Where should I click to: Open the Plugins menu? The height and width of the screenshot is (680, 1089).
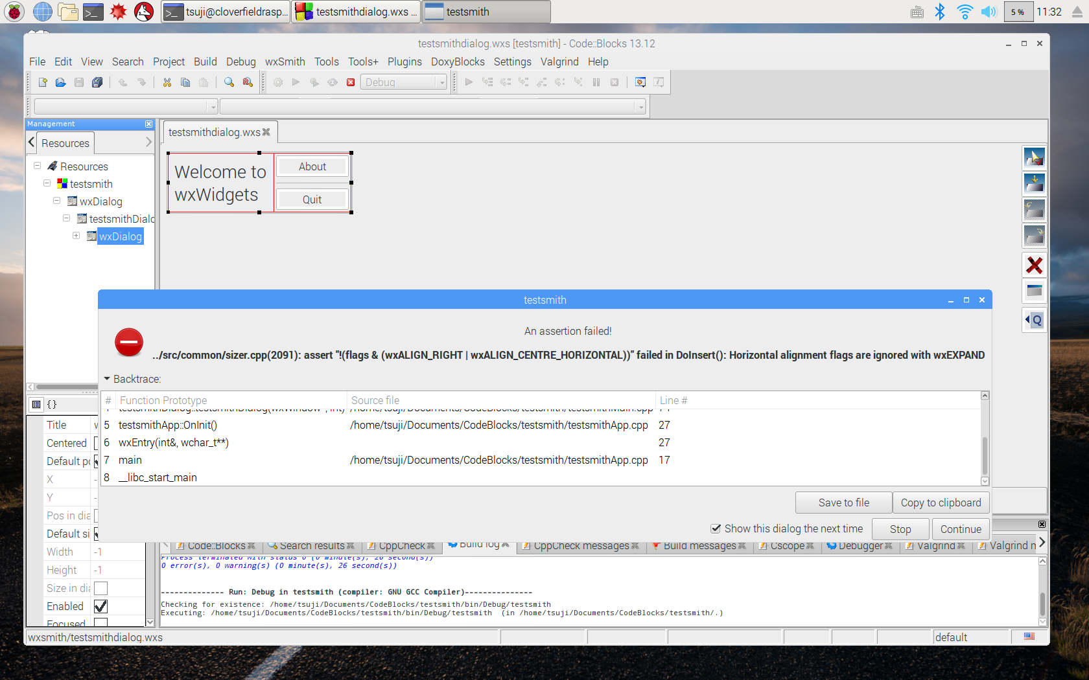[x=404, y=62]
